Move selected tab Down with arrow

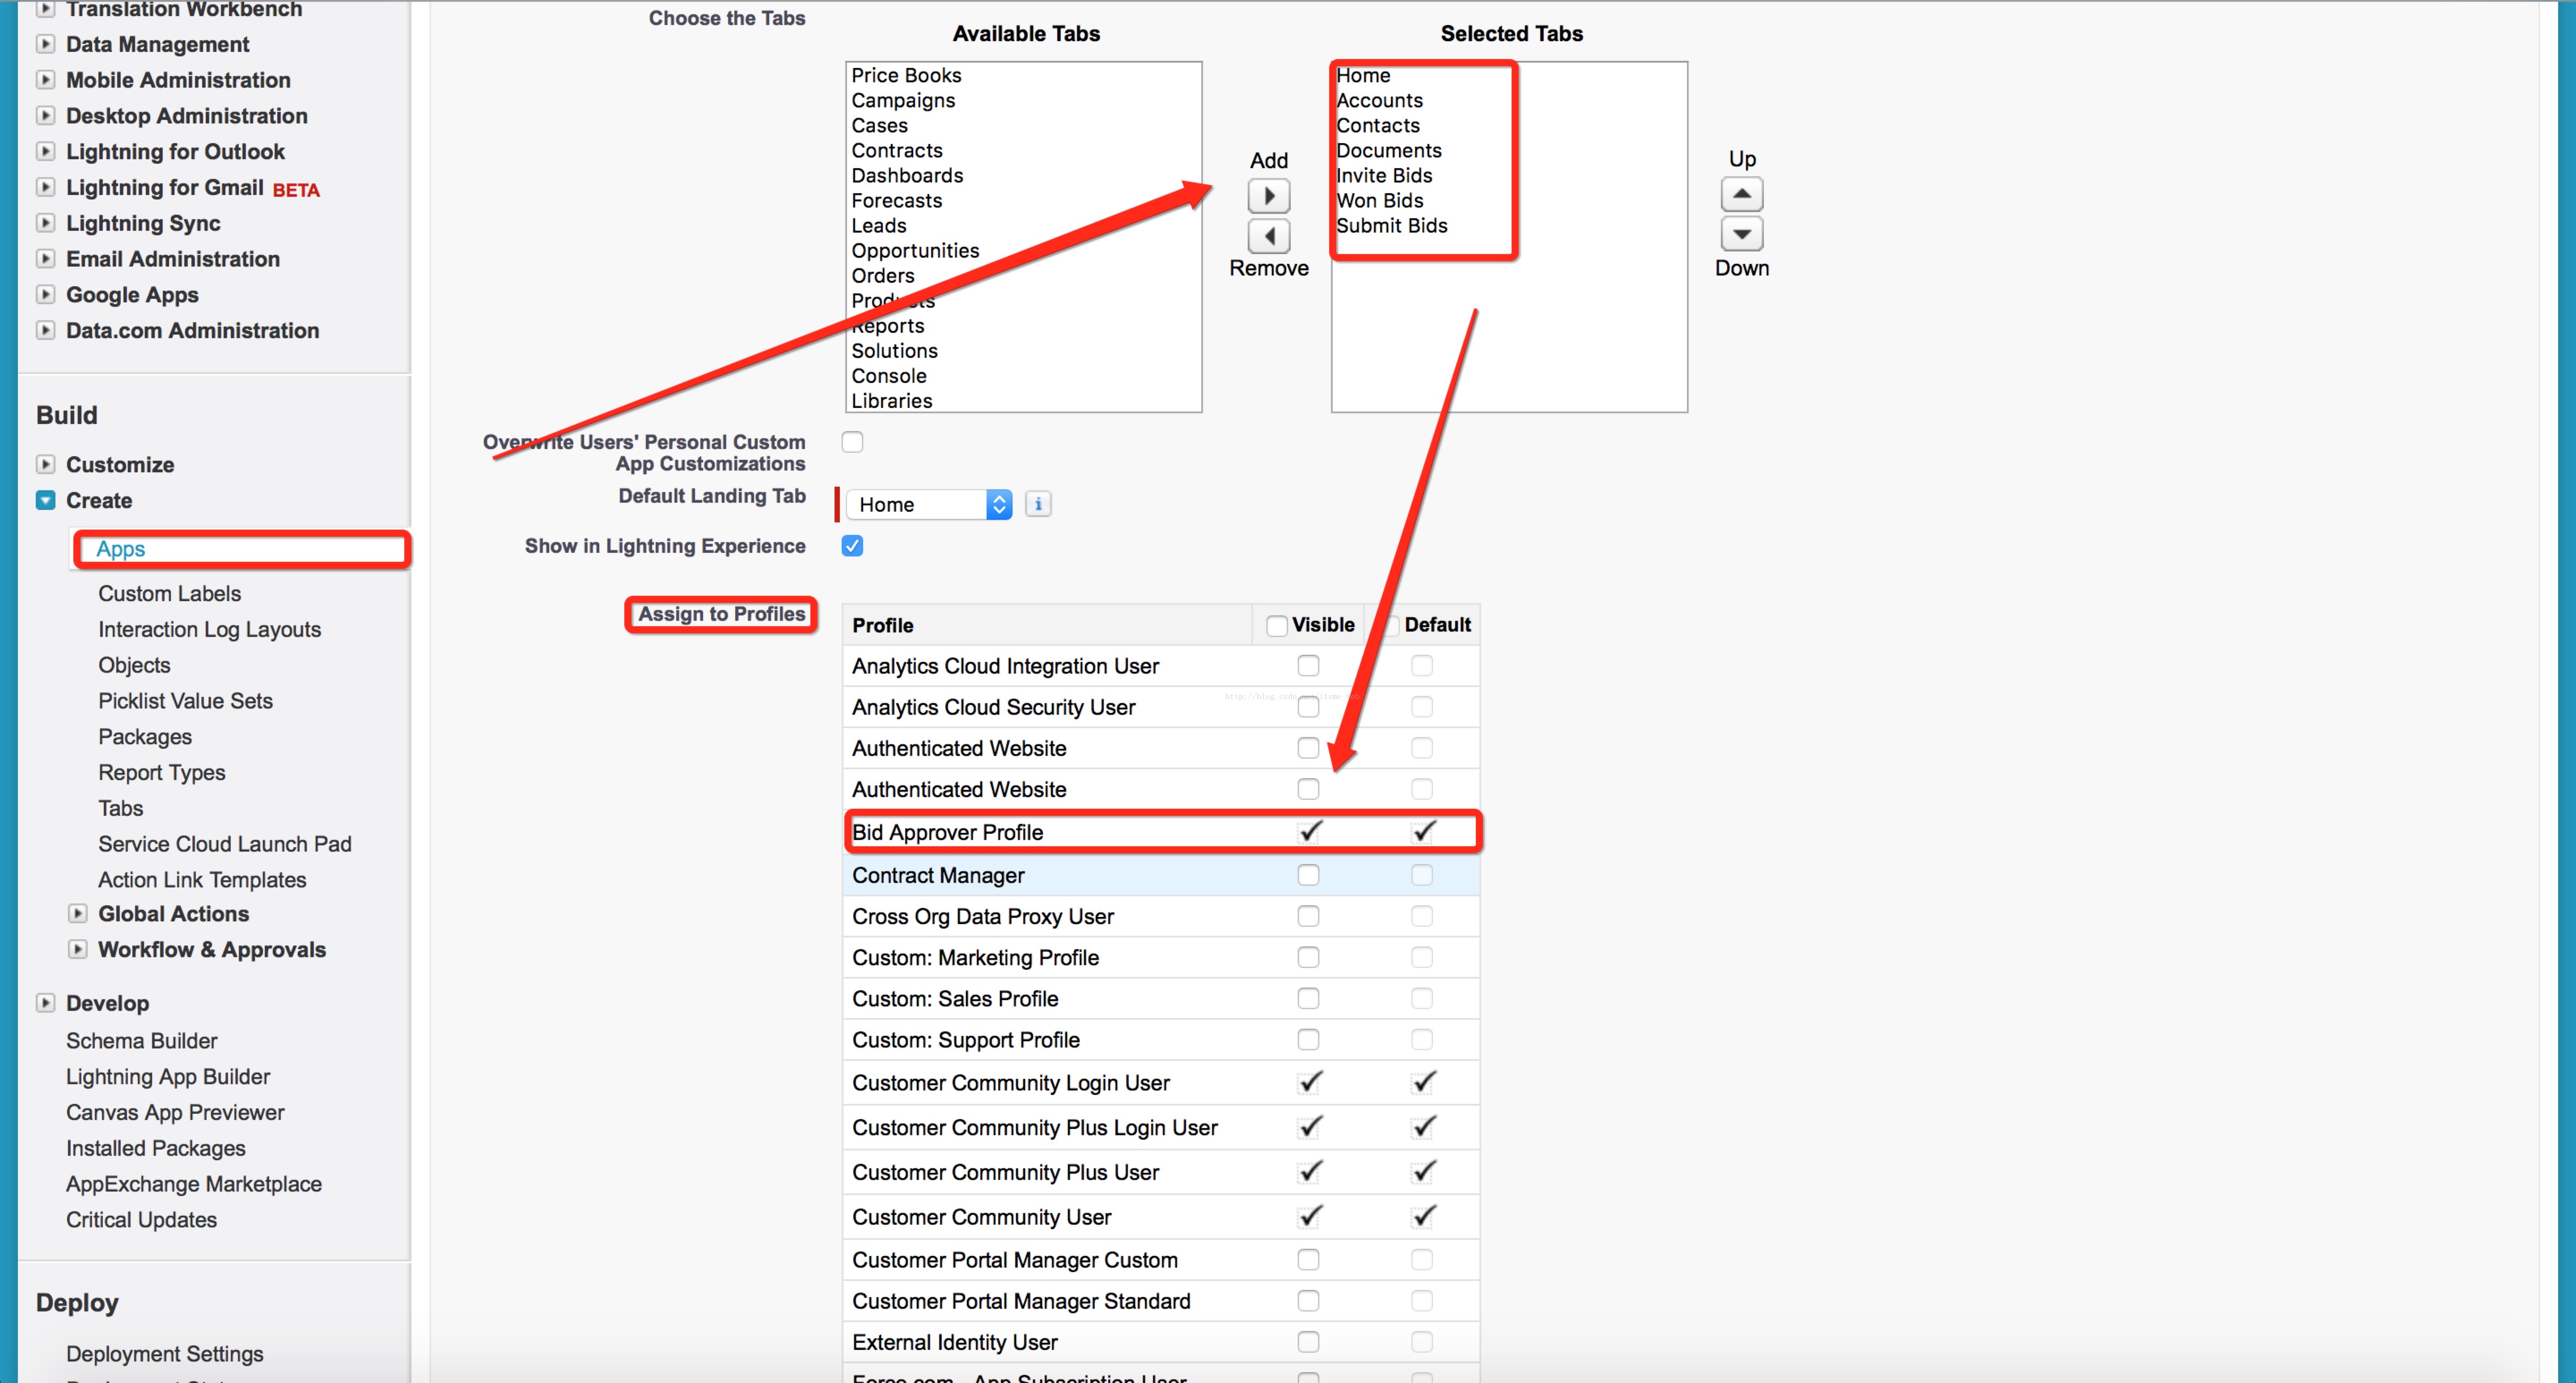[x=1741, y=234]
